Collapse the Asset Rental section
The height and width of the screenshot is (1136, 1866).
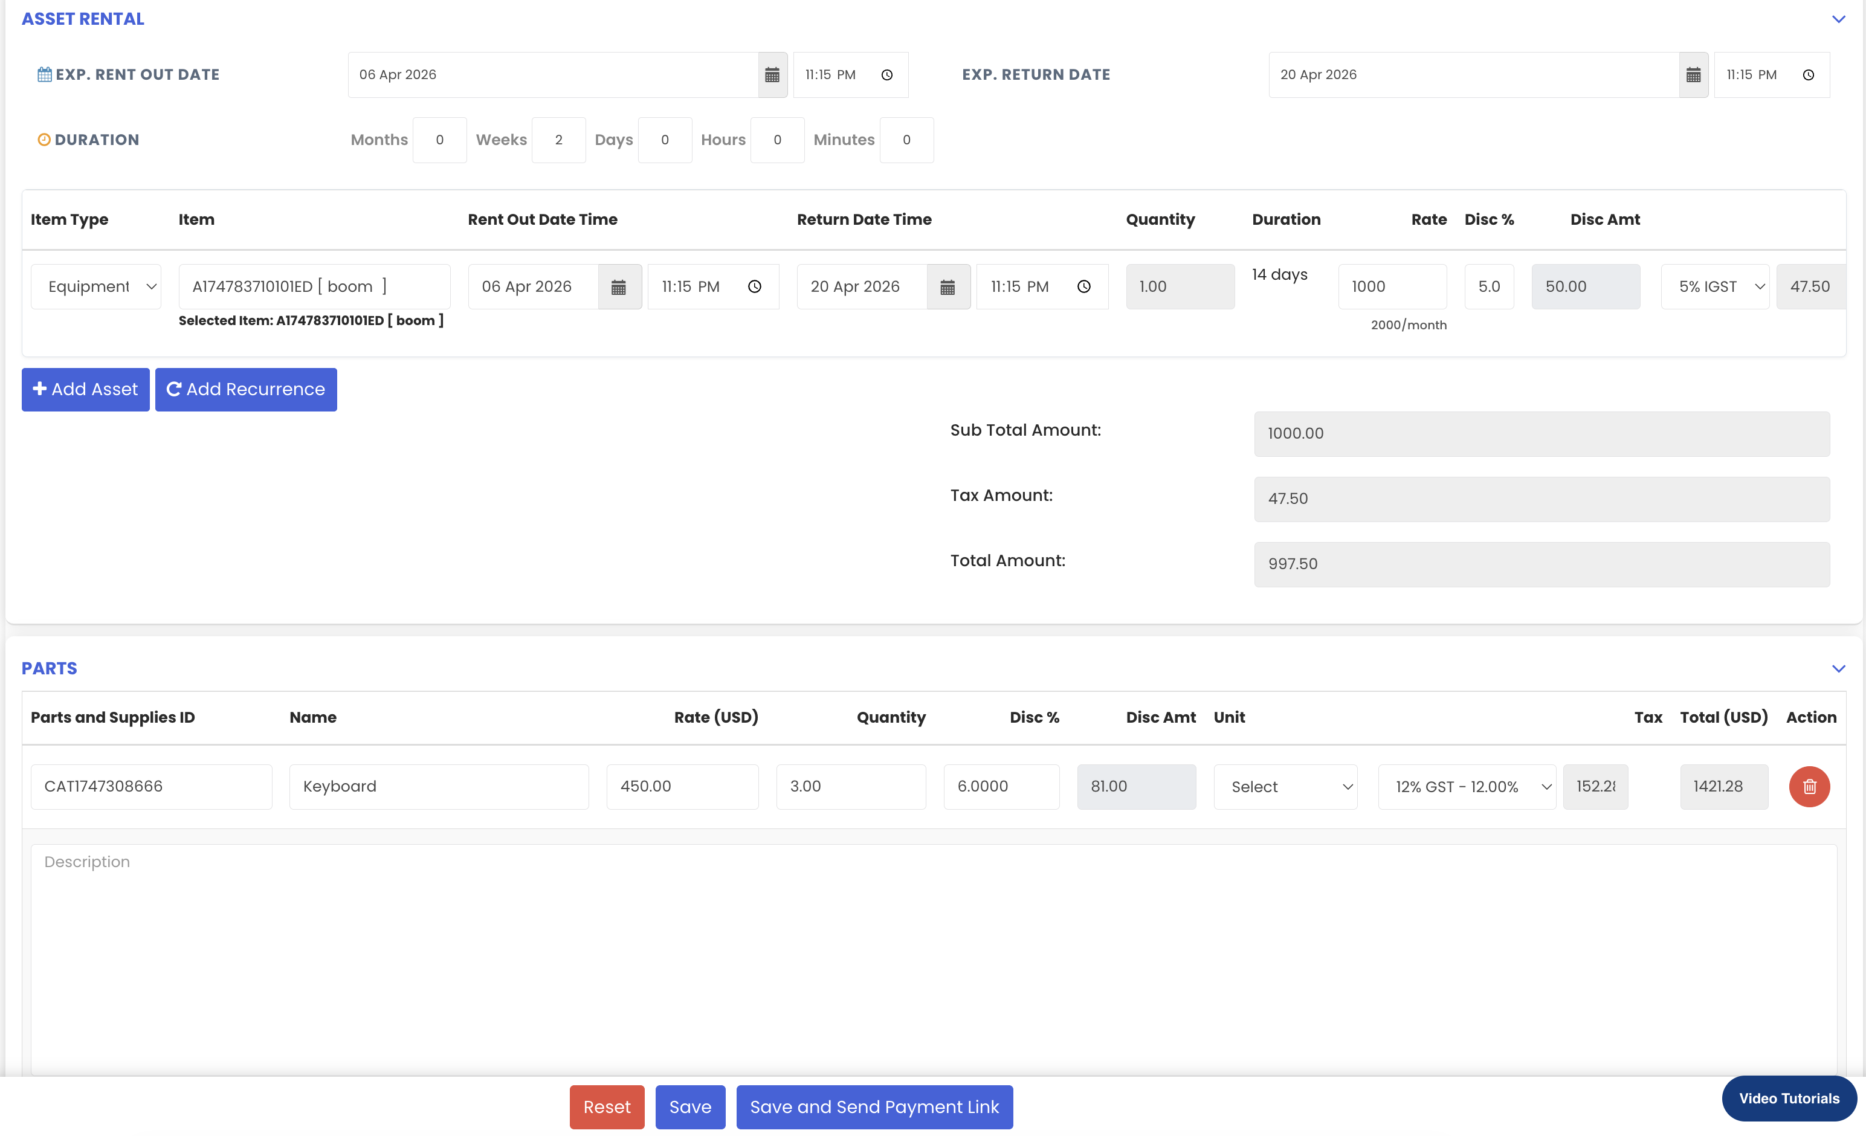(1838, 19)
